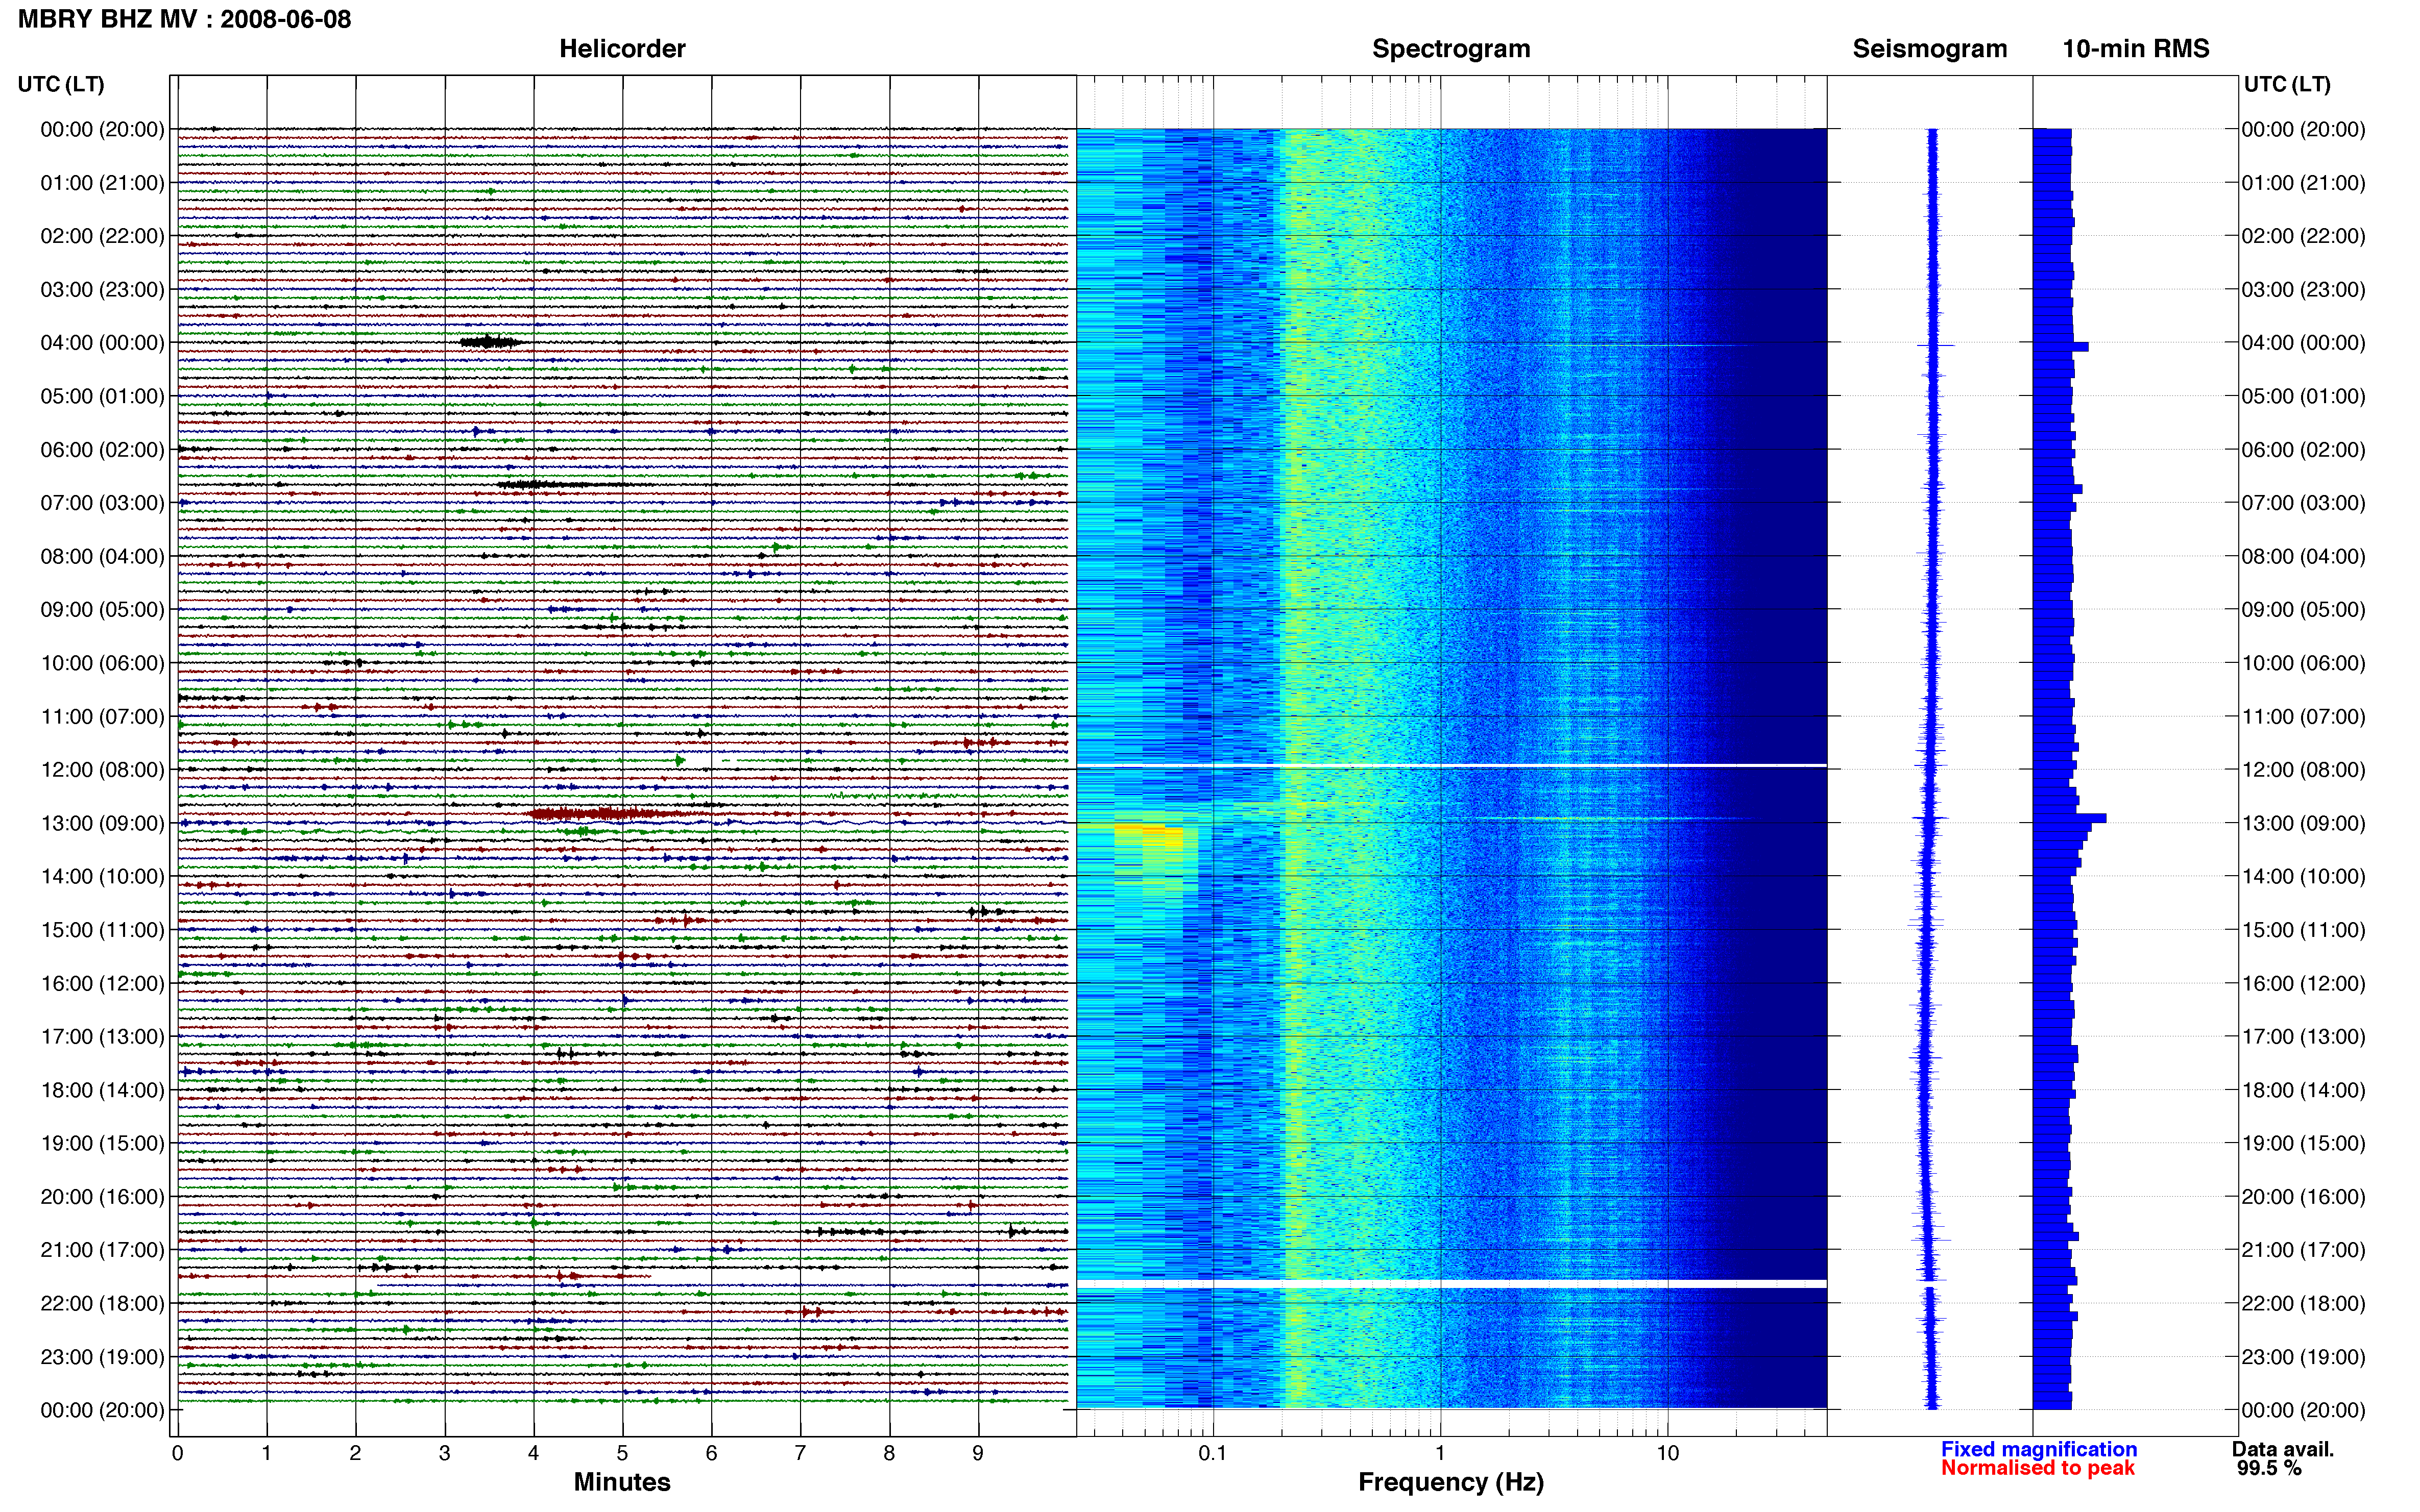This screenshot has width=2420, height=1512.
Task: Click the '9' minutes axis tick label
Action: click(x=978, y=1453)
